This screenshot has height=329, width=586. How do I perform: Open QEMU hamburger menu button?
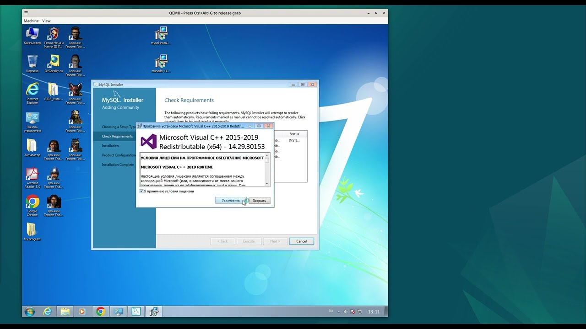coord(26,13)
